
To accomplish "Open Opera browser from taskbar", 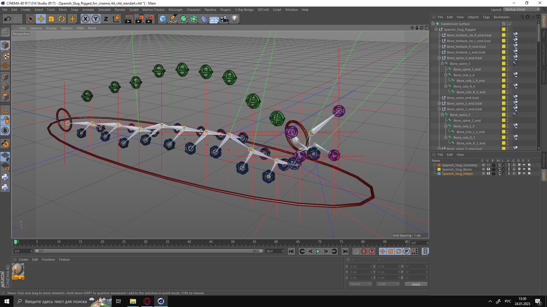I will (147, 301).
